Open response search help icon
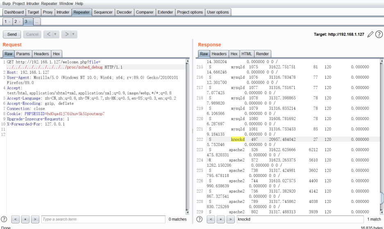Viewport: 384px width, 229px height. tap(199, 219)
